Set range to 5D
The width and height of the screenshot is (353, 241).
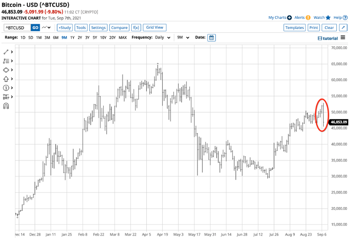[x=31, y=37]
